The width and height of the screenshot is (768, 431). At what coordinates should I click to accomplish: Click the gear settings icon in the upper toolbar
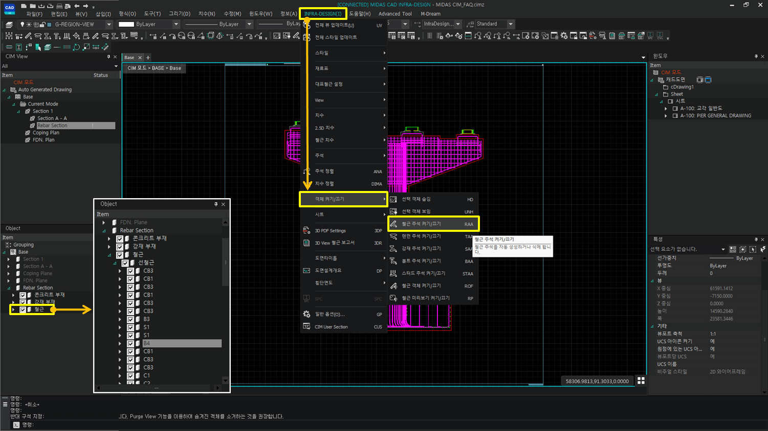tap(564, 35)
